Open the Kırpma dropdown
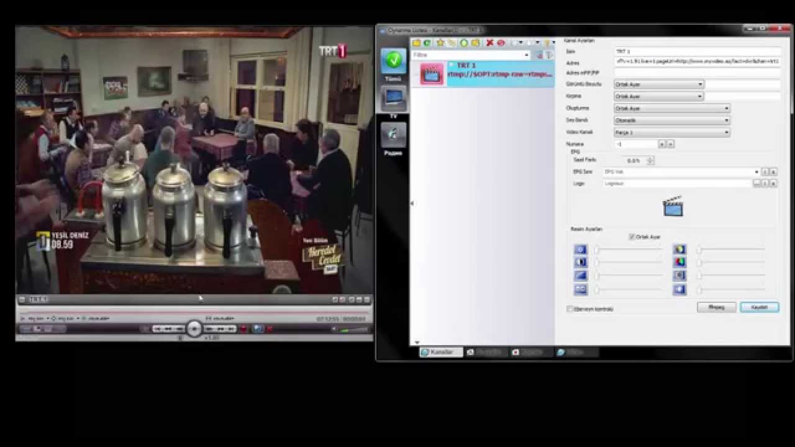 [658, 96]
